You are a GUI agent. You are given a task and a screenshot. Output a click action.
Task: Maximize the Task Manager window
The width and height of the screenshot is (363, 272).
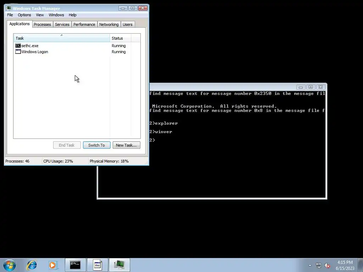pyautogui.click(x=133, y=8)
